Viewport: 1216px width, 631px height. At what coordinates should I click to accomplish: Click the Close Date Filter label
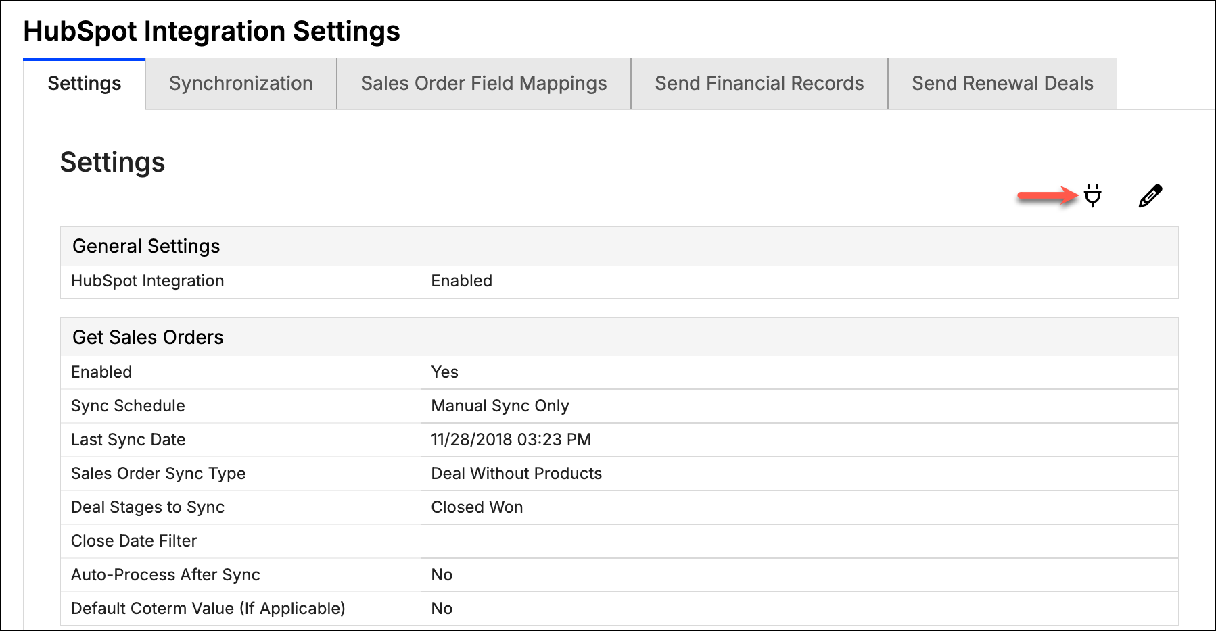(x=134, y=541)
